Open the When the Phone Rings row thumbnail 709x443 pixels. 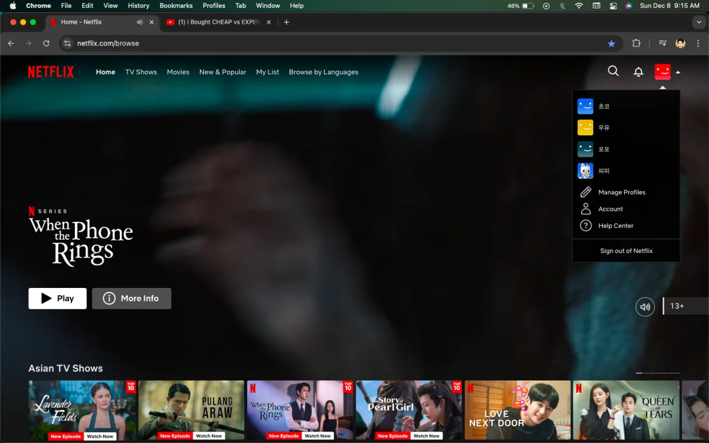click(x=300, y=410)
